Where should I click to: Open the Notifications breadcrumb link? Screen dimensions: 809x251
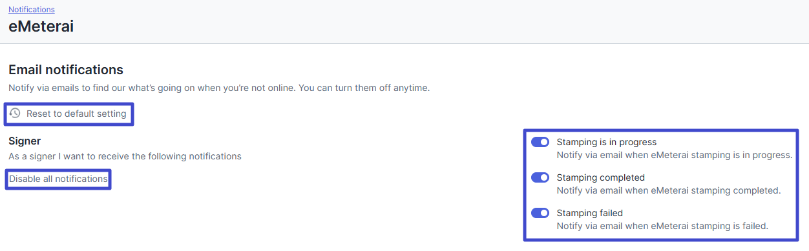(32, 10)
